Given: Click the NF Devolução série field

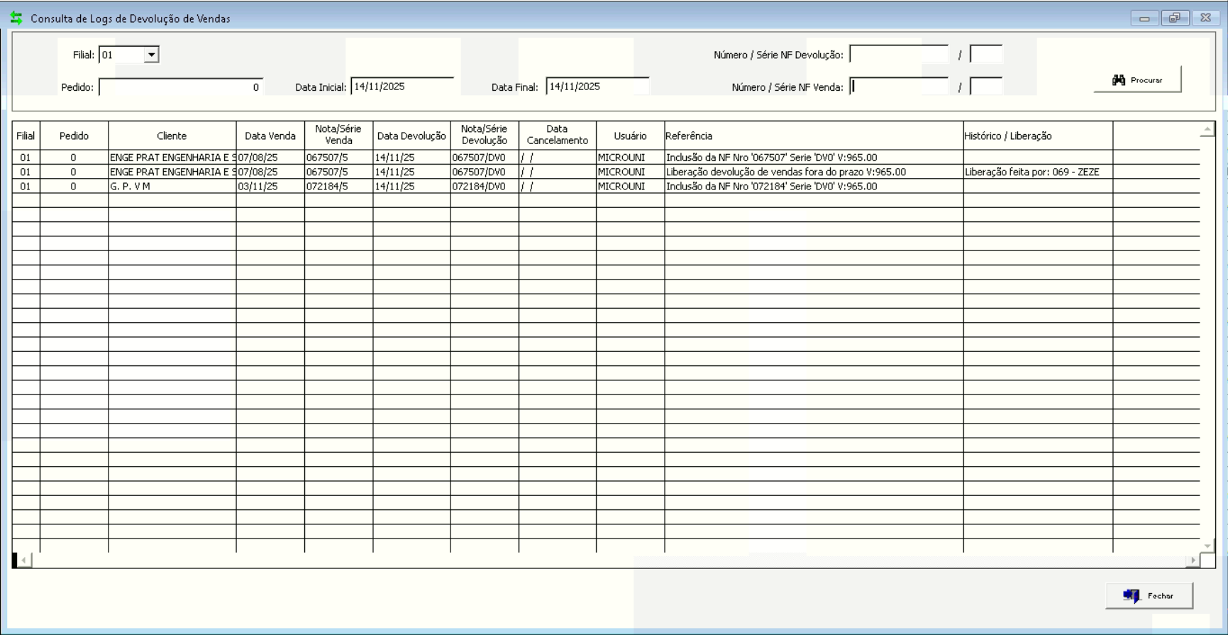Looking at the screenshot, I should pyautogui.click(x=985, y=55).
